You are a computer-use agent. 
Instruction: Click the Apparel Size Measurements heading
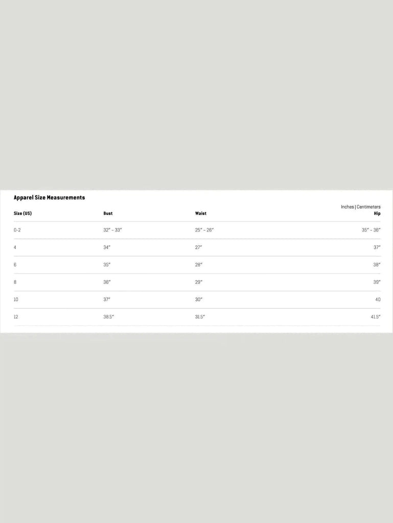(x=49, y=197)
